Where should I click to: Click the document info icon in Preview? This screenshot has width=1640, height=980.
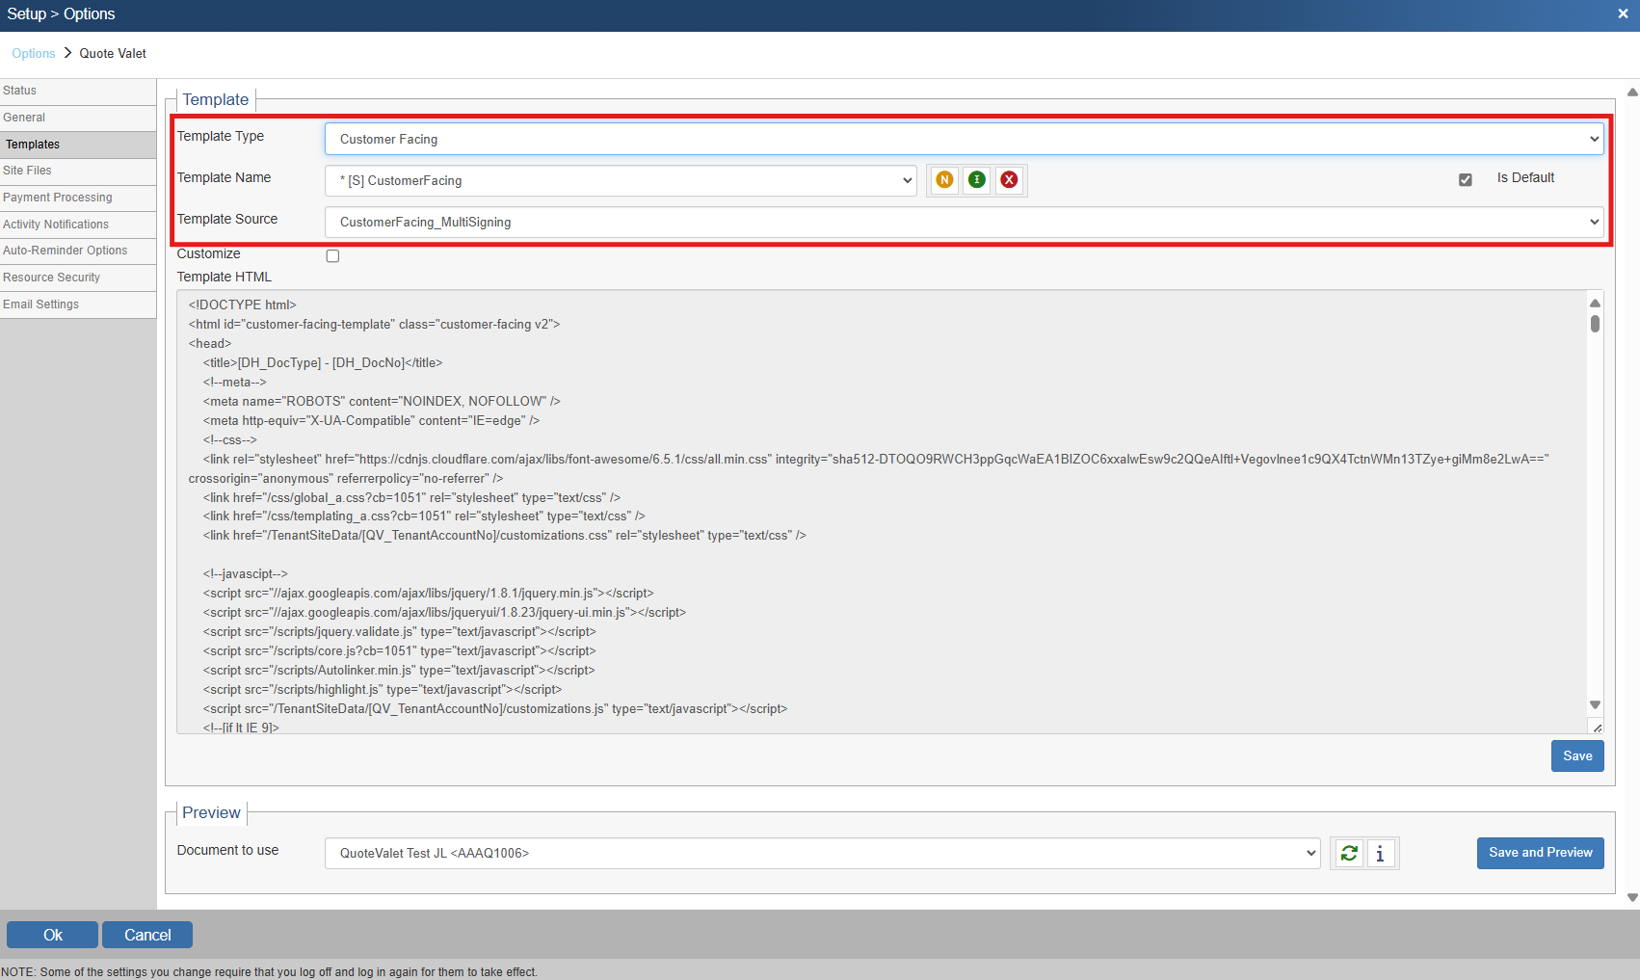[x=1380, y=853]
